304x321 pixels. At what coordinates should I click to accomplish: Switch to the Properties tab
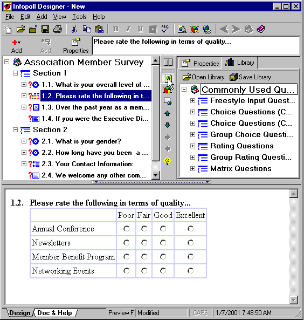[x=200, y=63]
